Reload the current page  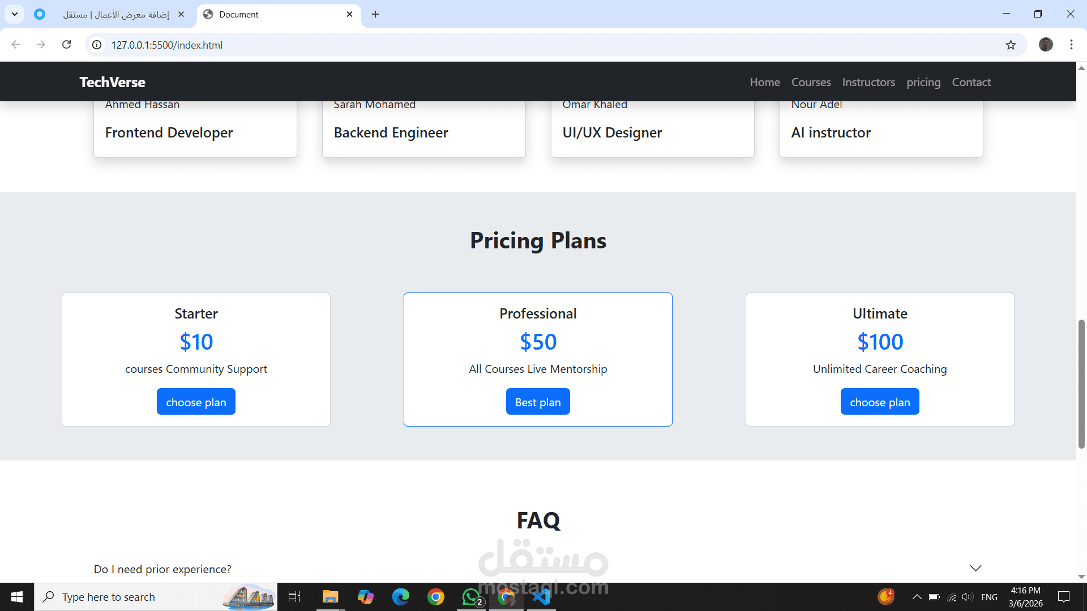pos(67,45)
